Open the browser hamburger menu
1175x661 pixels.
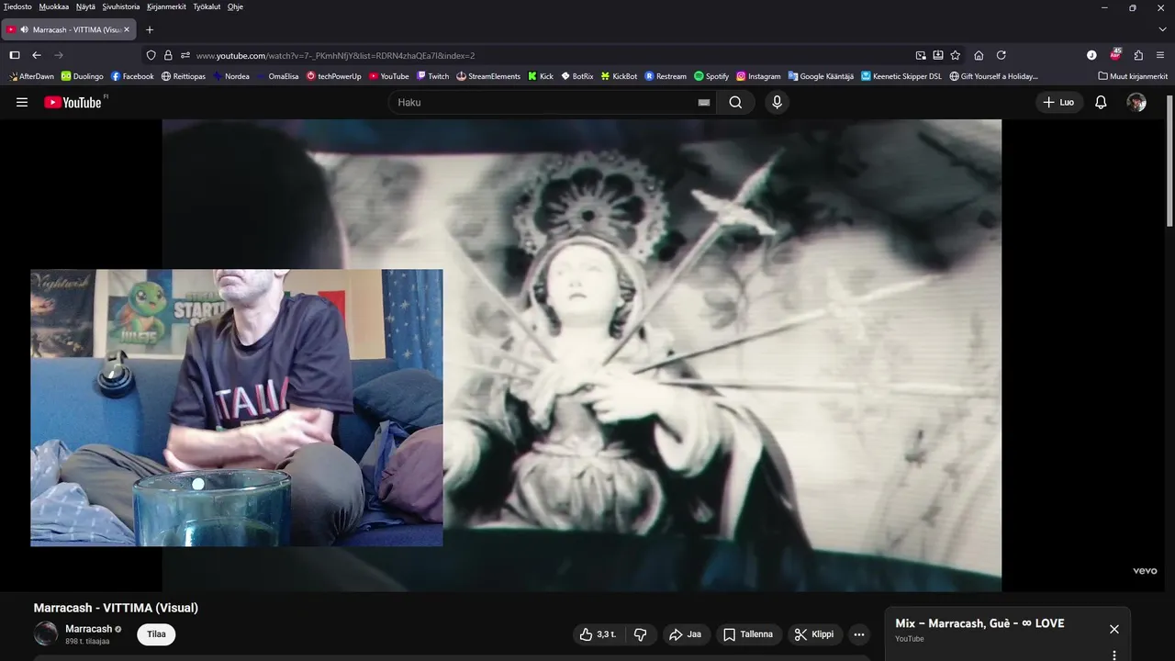click(1161, 55)
